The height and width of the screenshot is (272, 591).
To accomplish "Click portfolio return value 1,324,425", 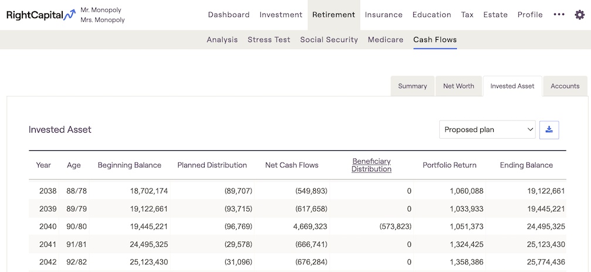I will point(467,245).
